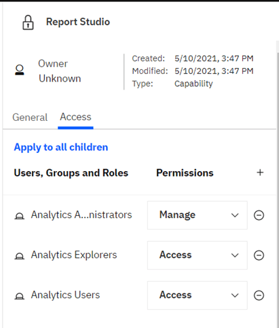
Task: Click the role icon beside Analytics Explorers
Action: (20, 256)
